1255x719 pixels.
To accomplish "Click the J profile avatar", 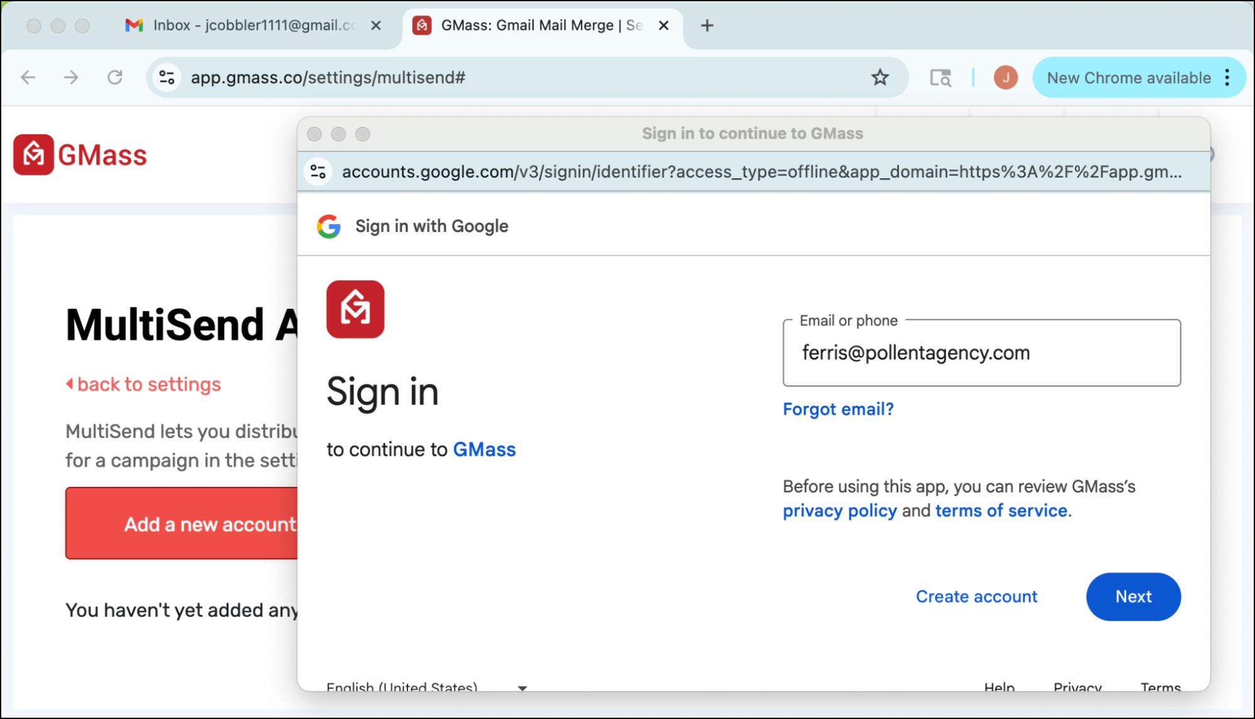I will (x=1005, y=77).
